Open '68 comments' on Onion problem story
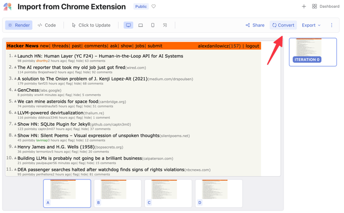Image resolution: width=344 pixels, height=213 pixels. coord(93,83)
